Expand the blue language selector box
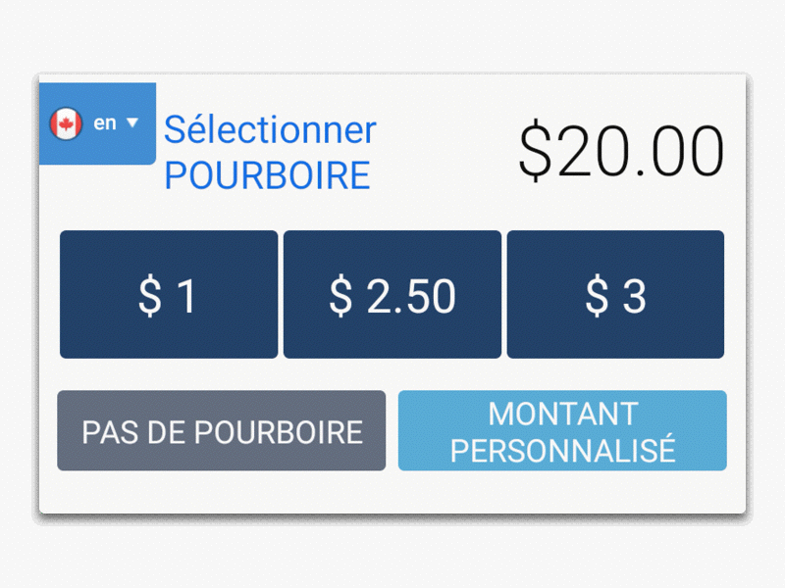The image size is (785, 588). point(97,123)
